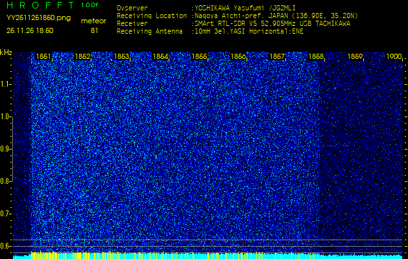
Task: Click the 1856 time marker
Action: (238, 56)
